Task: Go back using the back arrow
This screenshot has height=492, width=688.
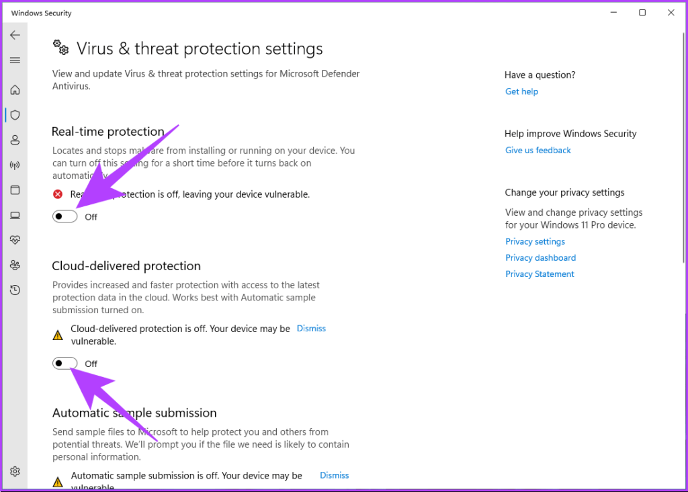Action: point(15,34)
